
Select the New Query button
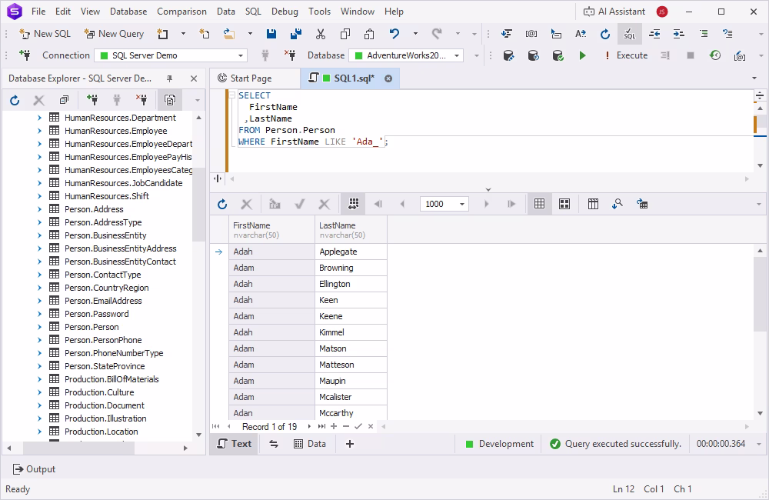[x=113, y=34]
